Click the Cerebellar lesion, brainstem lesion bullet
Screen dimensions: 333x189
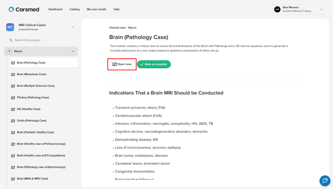[x=143, y=164]
